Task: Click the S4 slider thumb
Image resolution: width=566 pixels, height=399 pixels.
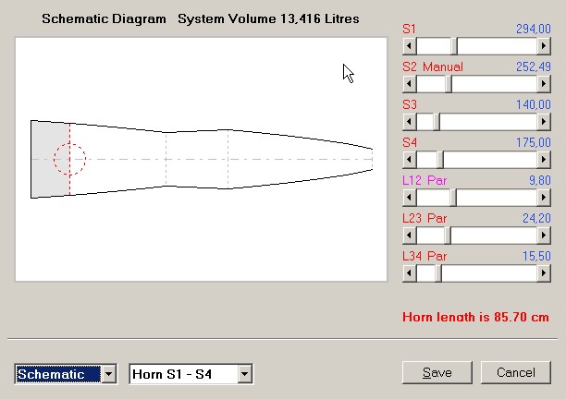Action: pyautogui.click(x=440, y=159)
